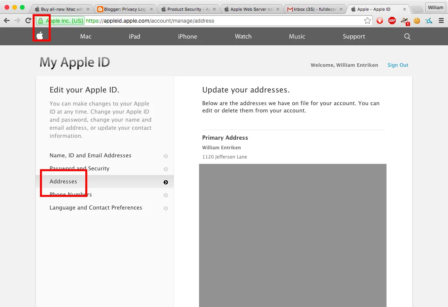
Task: Open the iPad section in navigation
Action: pyautogui.click(x=134, y=36)
